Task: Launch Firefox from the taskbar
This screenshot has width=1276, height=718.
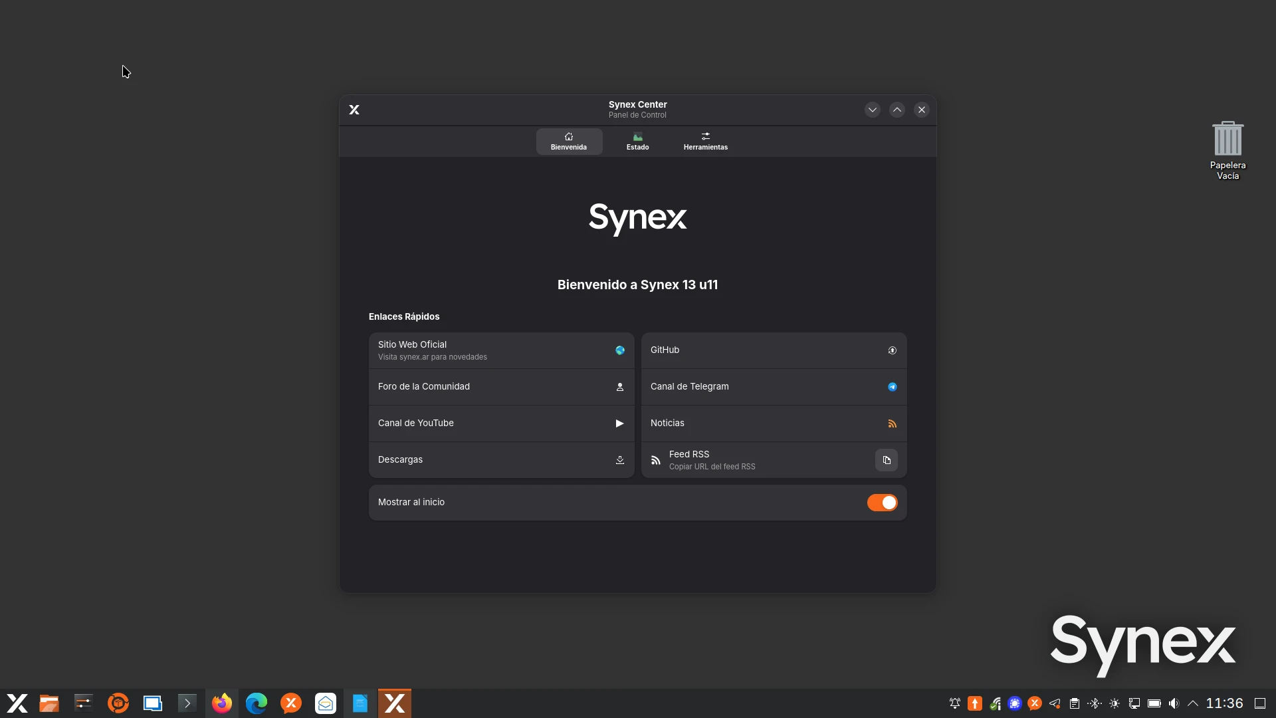Action: [x=222, y=703]
